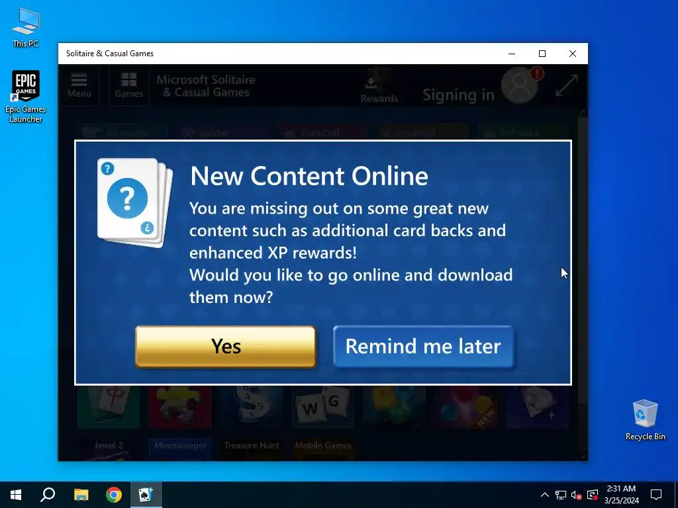
Task: Click the tray icon left of the clock
Action: [593, 495]
